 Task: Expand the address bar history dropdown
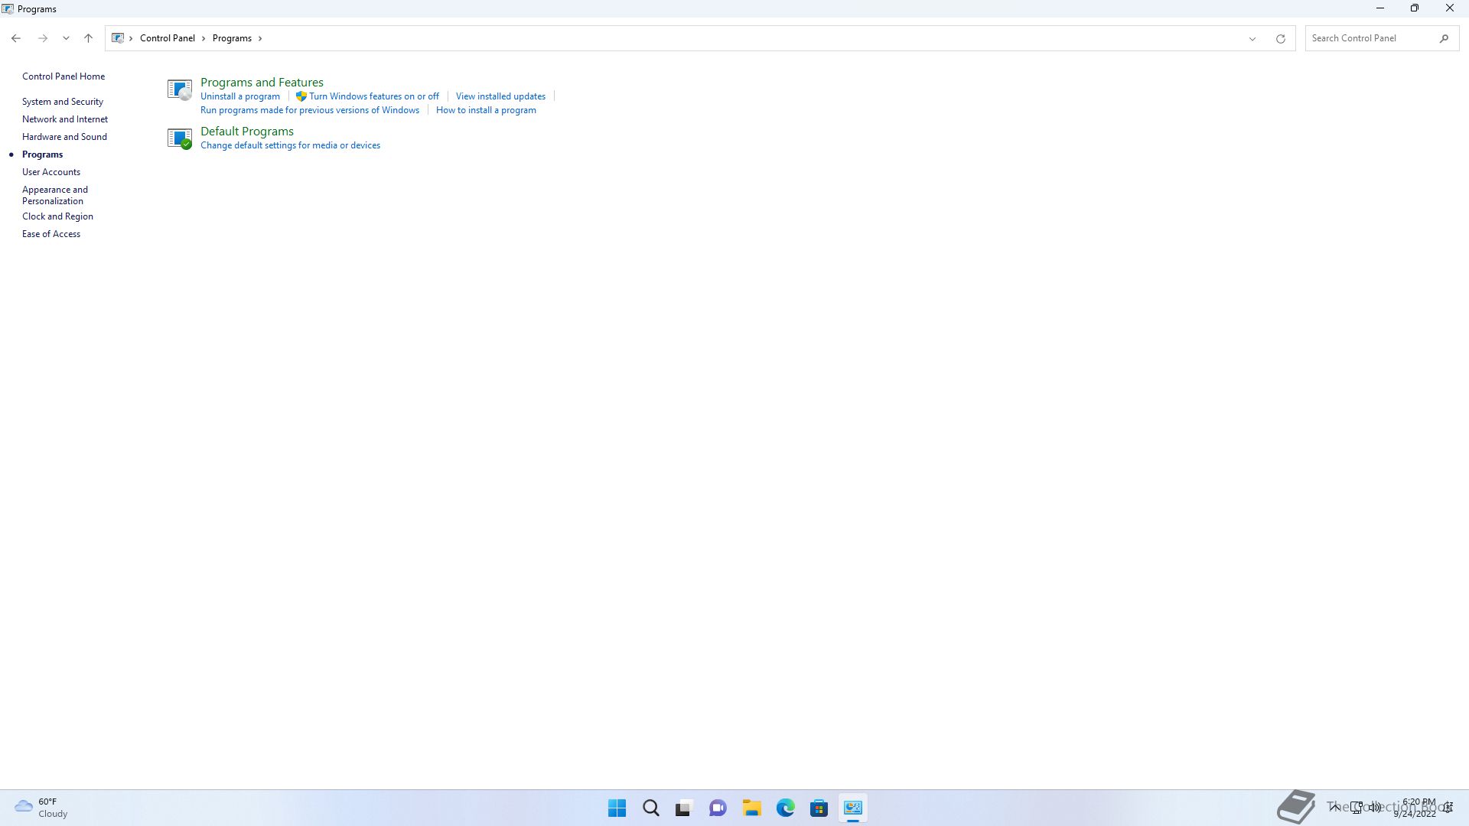click(1252, 38)
